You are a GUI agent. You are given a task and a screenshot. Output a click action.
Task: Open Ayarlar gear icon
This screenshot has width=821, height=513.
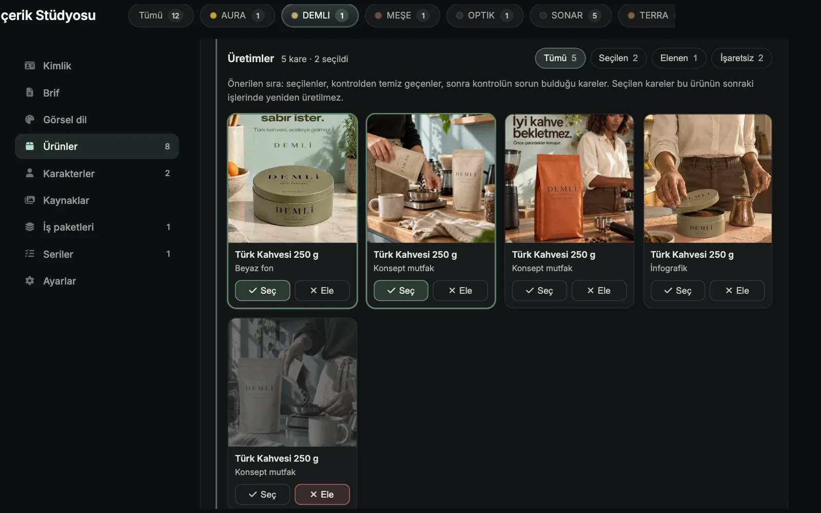[x=30, y=281]
